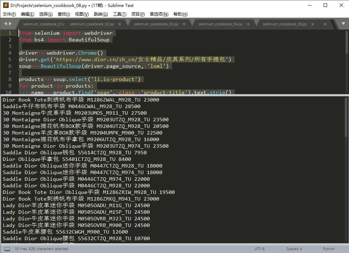Open the 选择(S) menu
The width and height of the screenshot is (349, 253).
[x=46, y=14]
